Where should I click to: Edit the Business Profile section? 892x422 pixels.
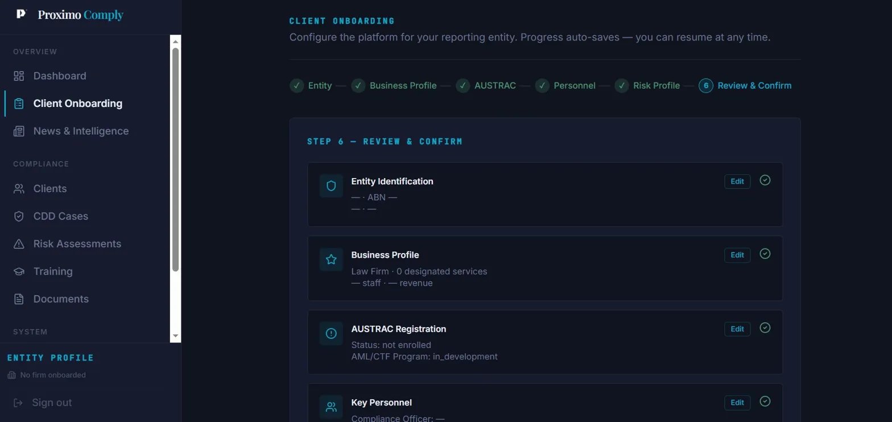point(737,255)
